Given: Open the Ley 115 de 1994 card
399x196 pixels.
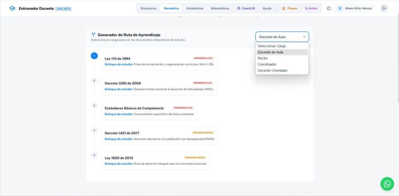Looking at the screenshot, I should pyautogui.click(x=159, y=61).
